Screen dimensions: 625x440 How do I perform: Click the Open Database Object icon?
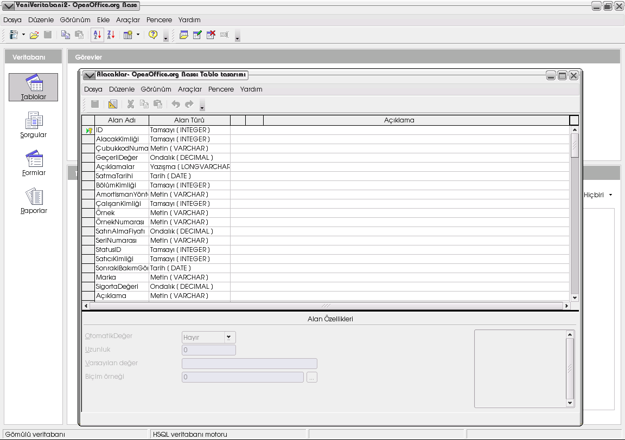pyautogui.click(x=184, y=35)
